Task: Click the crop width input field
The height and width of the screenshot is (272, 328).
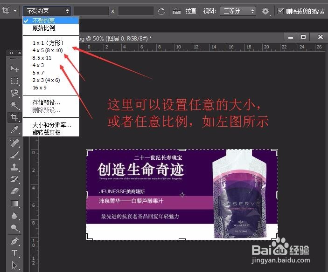Action: click(x=91, y=11)
